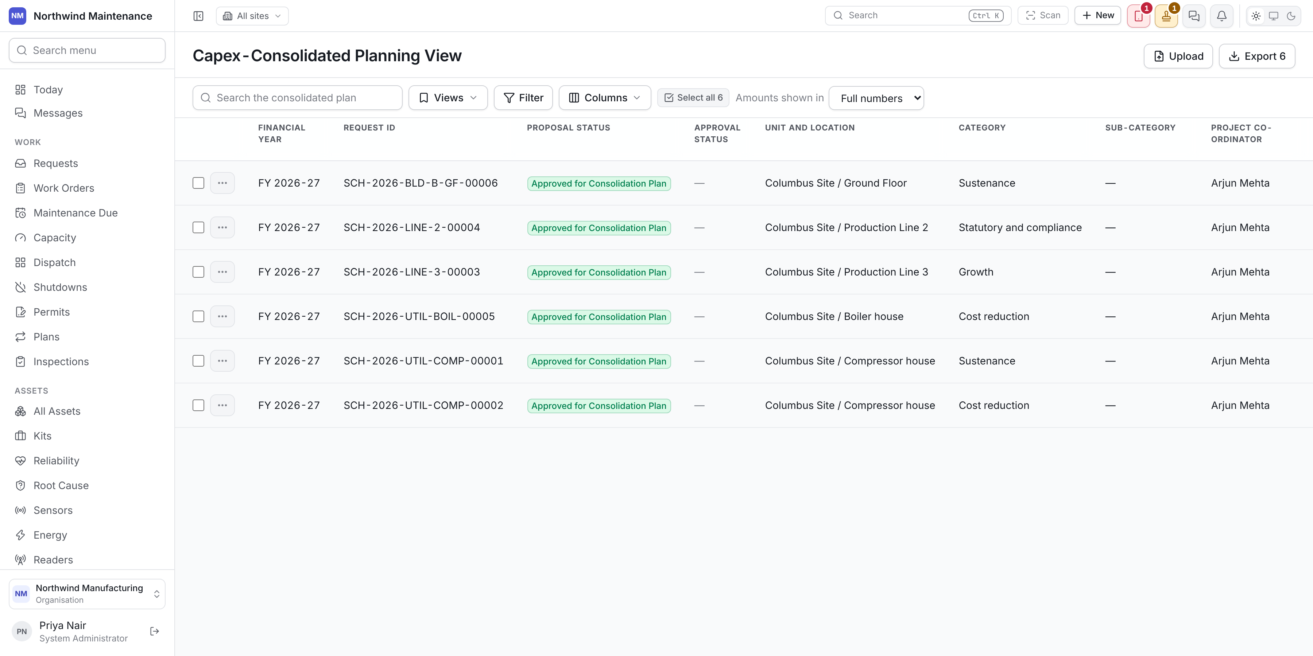The width and height of the screenshot is (1313, 656).
Task: Focus the Search menu field
Action: [x=87, y=50]
